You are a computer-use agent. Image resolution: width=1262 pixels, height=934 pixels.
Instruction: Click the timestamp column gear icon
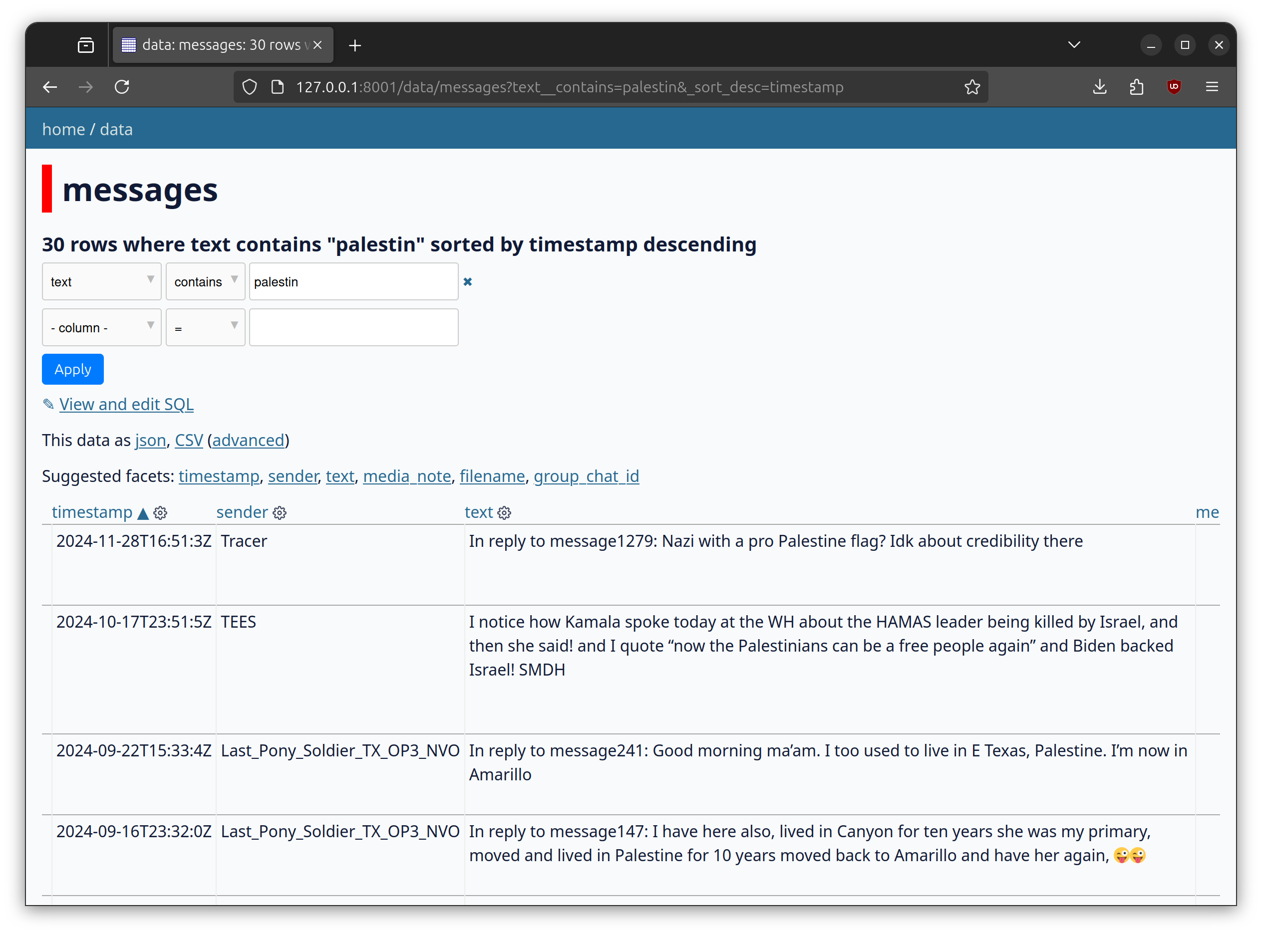point(160,513)
